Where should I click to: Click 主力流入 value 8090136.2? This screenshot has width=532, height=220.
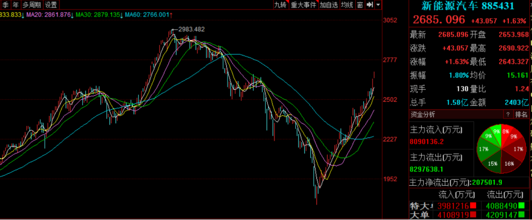coord(427,141)
